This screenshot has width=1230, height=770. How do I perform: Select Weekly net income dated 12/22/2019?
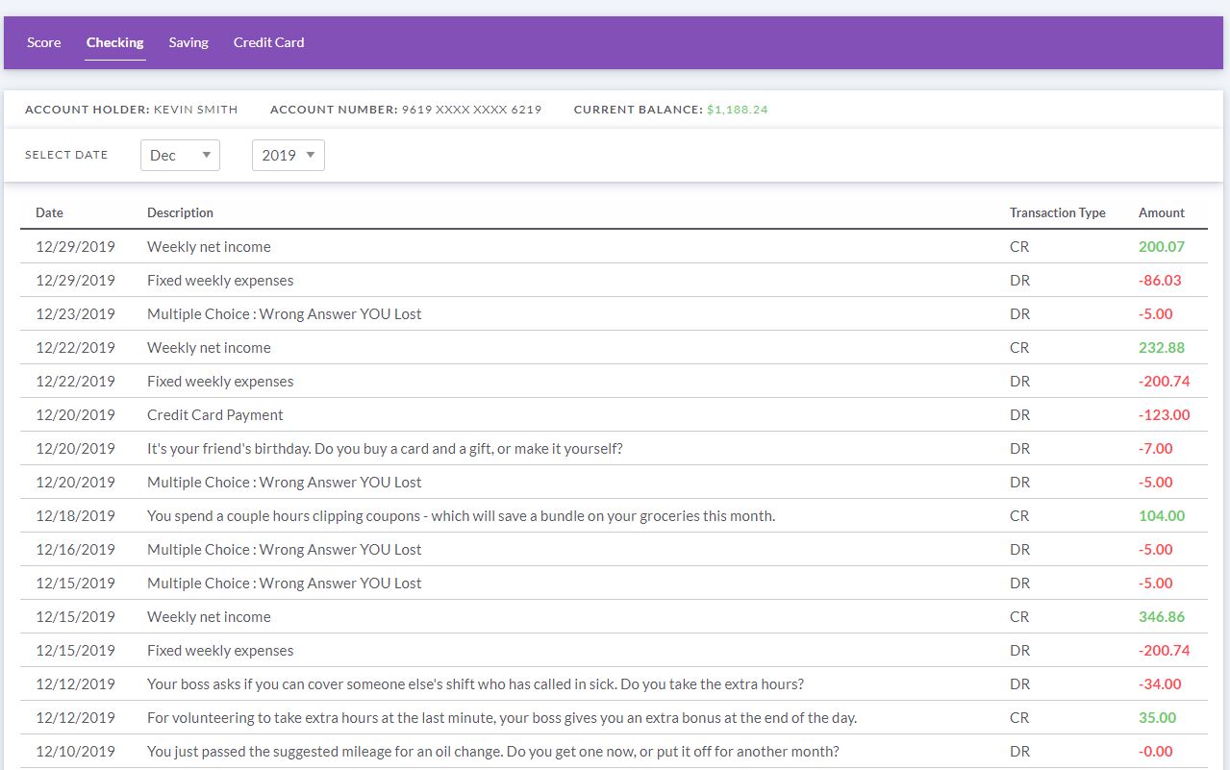(x=209, y=347)
